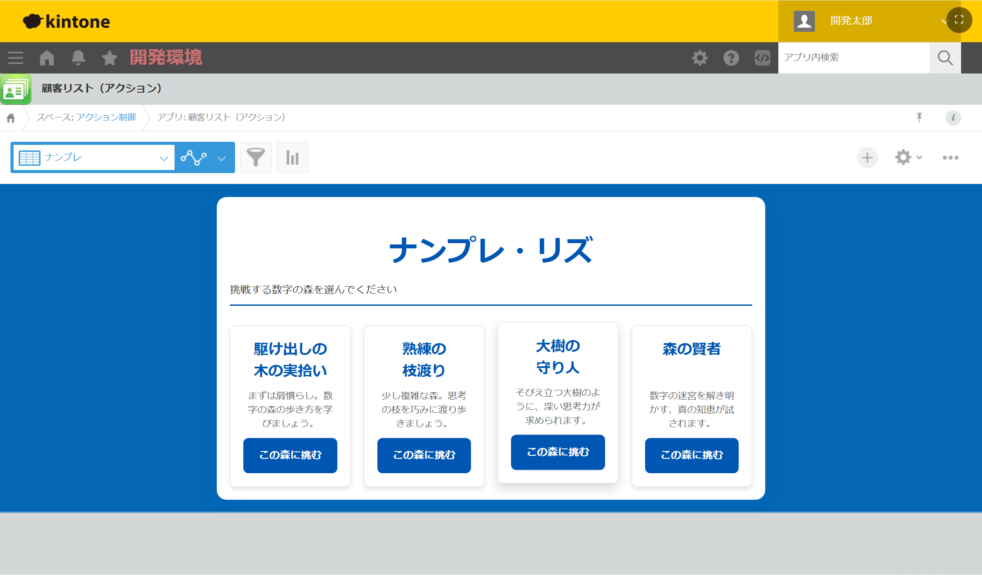
Task: Open the developer code icon
Action: click(x=762, y=58)
